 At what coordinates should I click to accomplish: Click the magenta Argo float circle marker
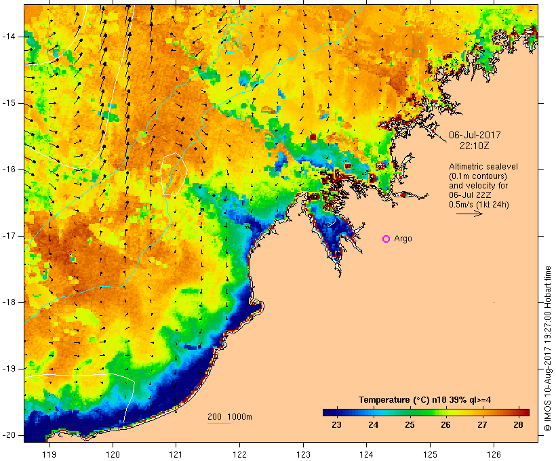pyautogui.click(x=386, y=239)
